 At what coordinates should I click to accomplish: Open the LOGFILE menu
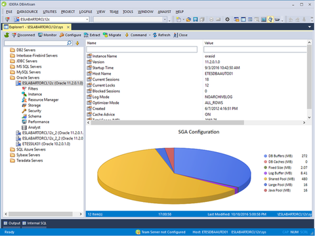[x=85, y=12]
